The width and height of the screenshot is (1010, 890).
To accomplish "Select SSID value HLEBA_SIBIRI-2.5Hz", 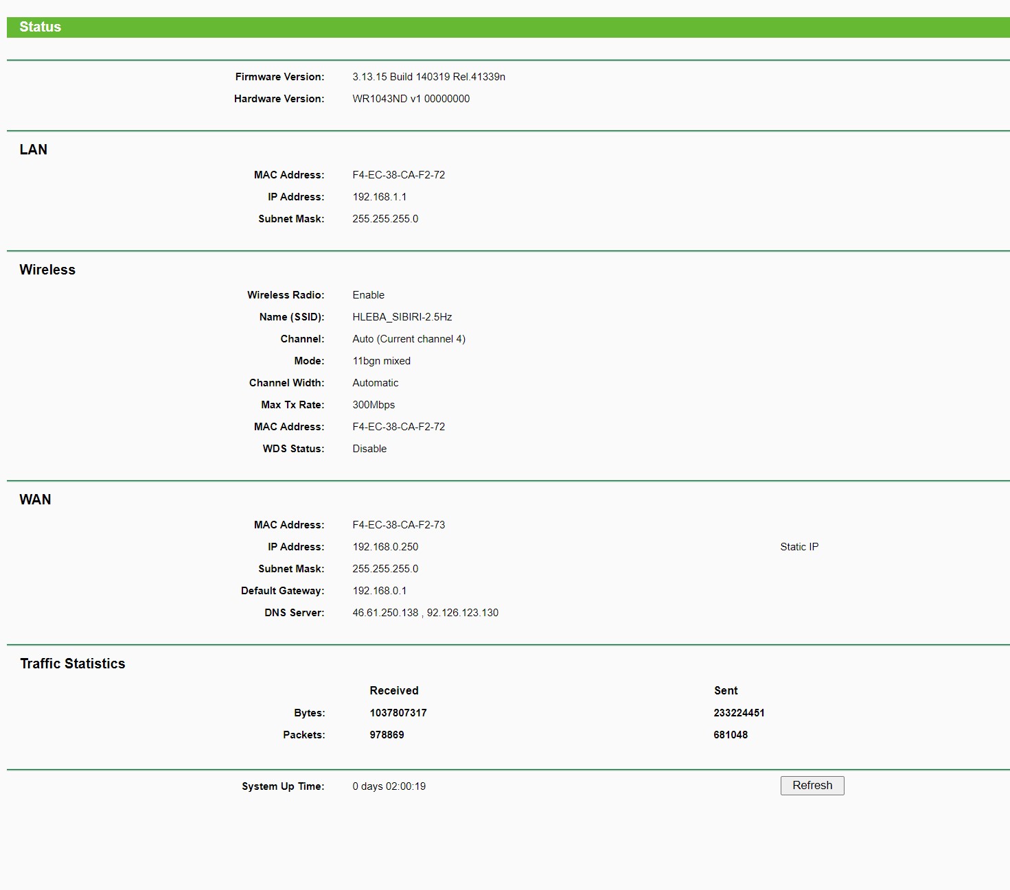I will click(x=402, y=317).
